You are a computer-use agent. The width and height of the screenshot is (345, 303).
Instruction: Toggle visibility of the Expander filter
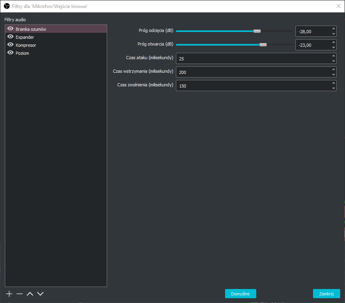pos(10,37)
